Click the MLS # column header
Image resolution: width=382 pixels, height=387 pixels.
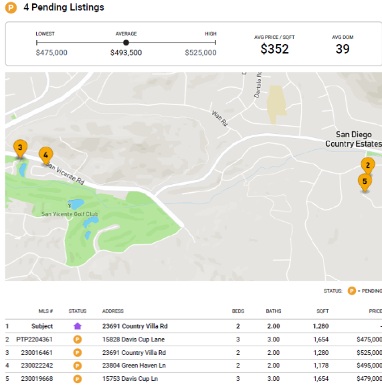(45, 311)
